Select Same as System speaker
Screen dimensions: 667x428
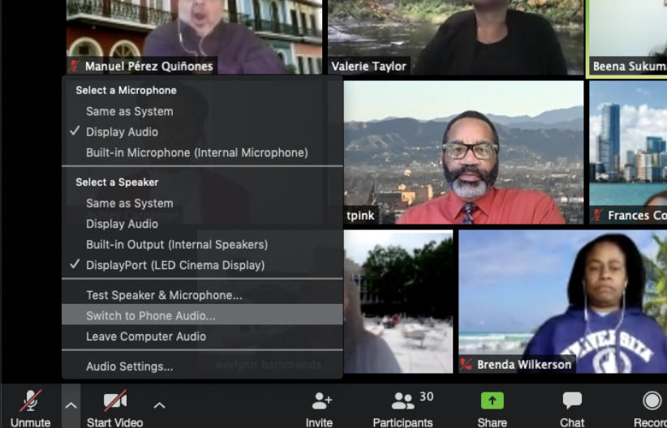pyautogui.click(x=202, y=203)
